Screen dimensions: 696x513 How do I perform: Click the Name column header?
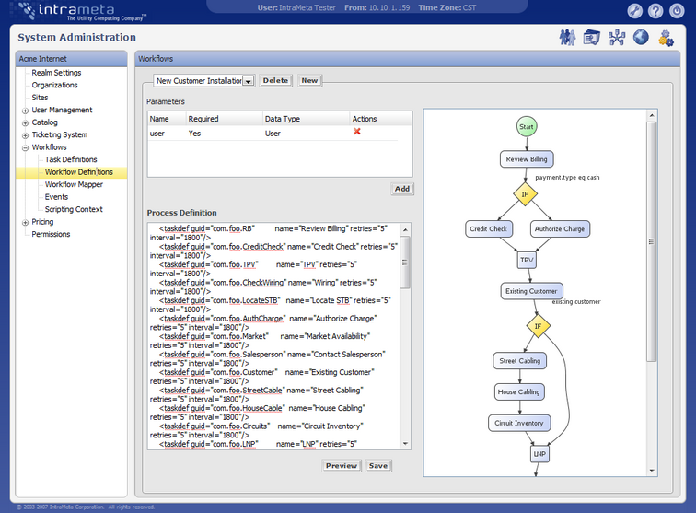tap(167, 119)
